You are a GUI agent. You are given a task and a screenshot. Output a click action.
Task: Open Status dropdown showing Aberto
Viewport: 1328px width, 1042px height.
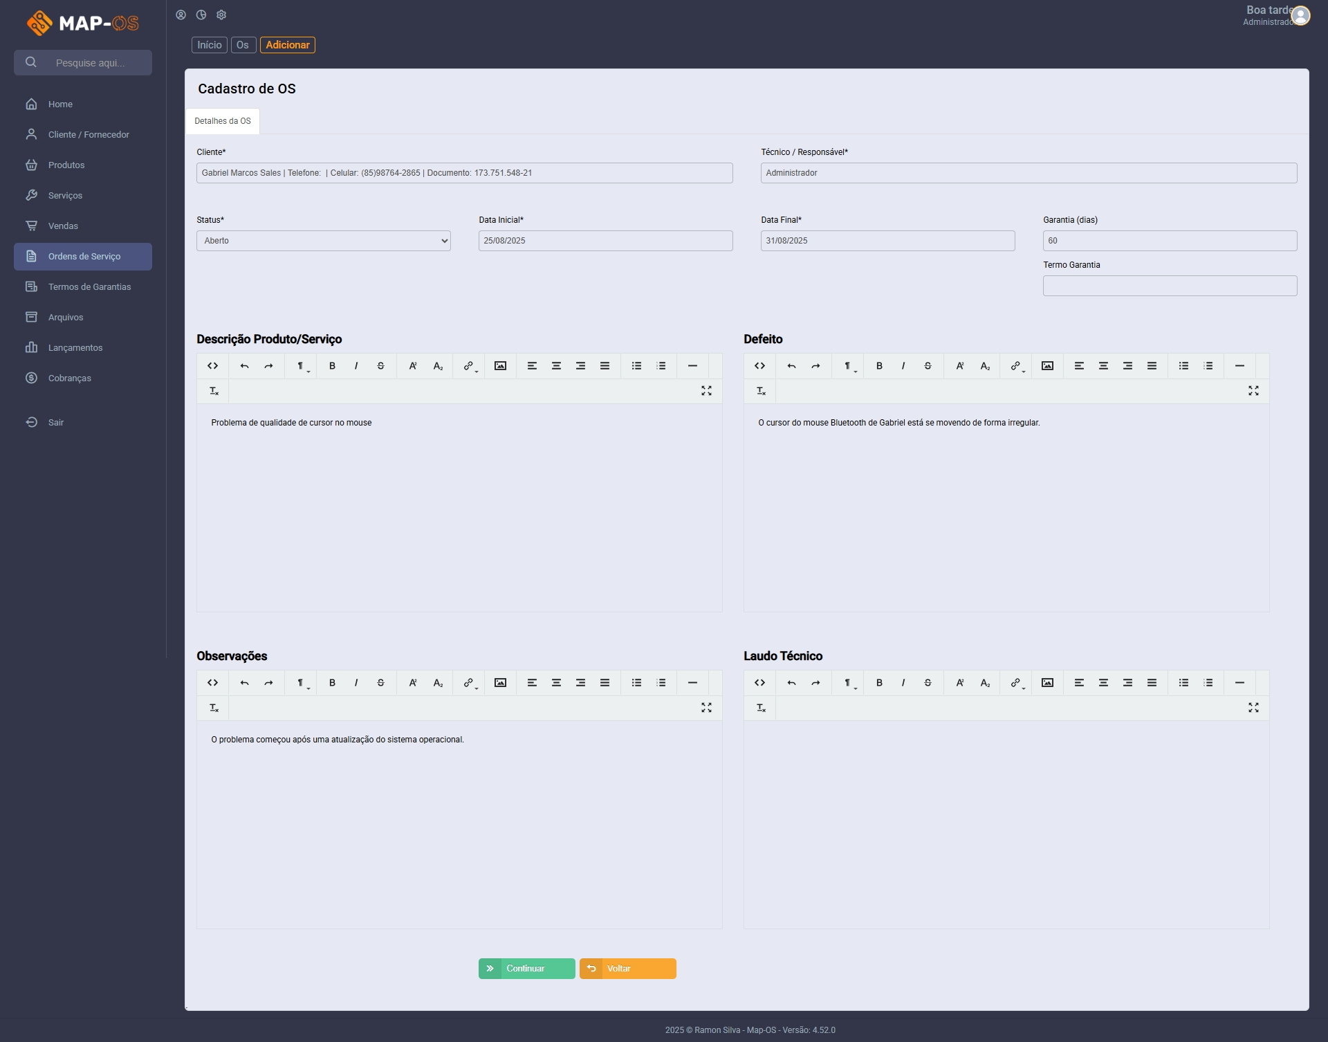[x=323, y=241]
